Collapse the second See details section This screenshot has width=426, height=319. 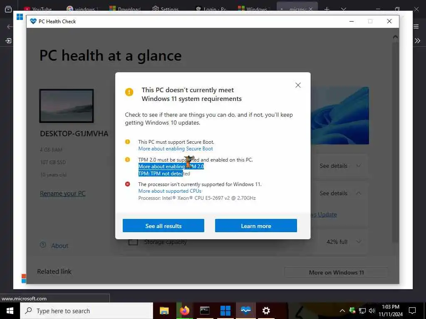coord(359,193)
